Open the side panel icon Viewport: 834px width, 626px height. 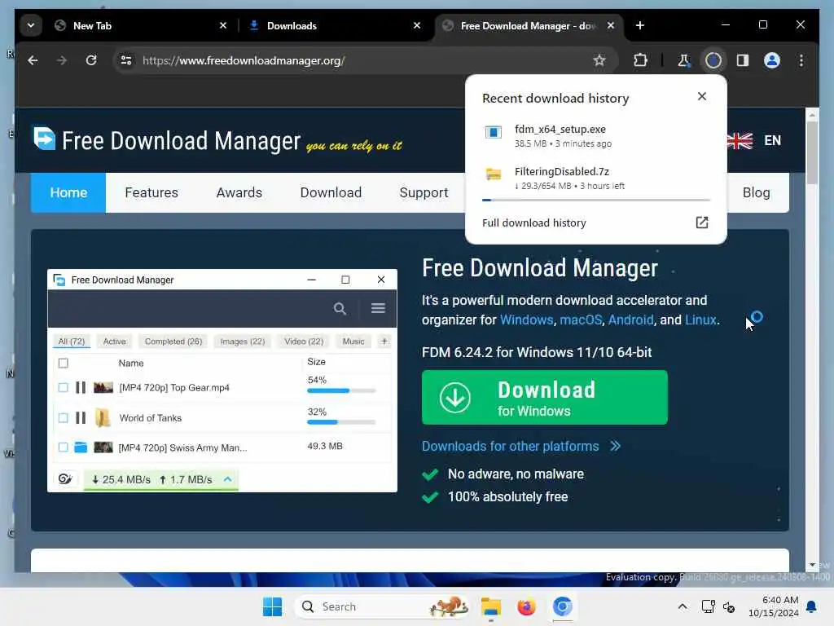[743, 60]
